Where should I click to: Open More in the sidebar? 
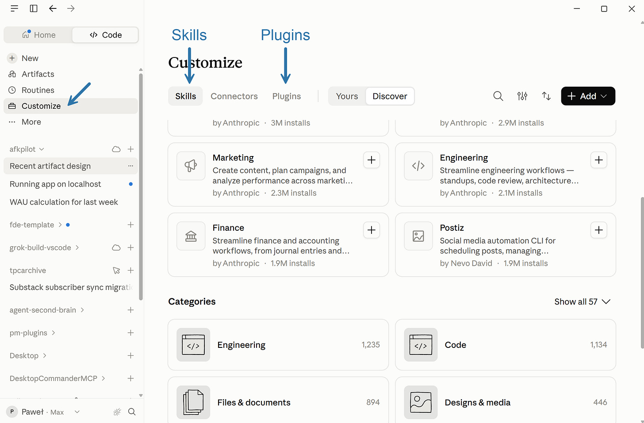(x=71, y=122)
